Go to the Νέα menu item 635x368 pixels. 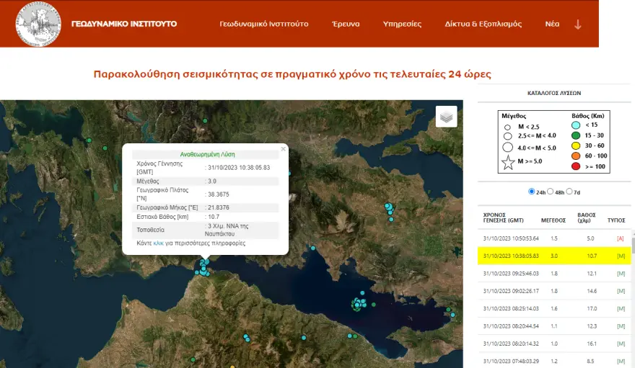click(552, 24)
